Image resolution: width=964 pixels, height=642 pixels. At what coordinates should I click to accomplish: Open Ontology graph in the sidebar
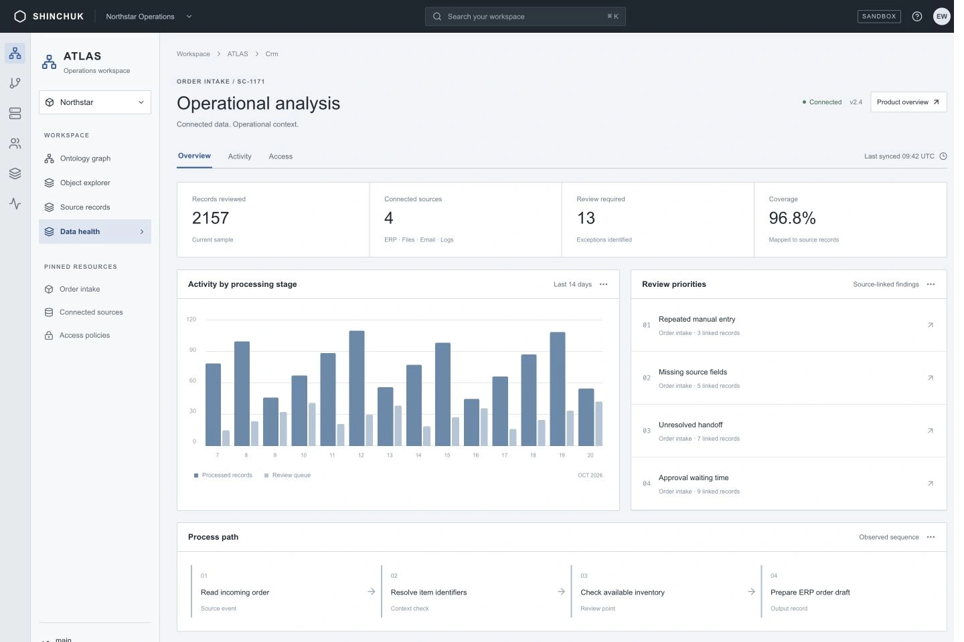click(x=95, y=158)
